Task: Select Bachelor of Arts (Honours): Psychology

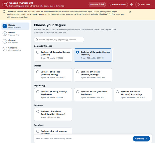Action: pyautogui.click(x=93, y=95)
